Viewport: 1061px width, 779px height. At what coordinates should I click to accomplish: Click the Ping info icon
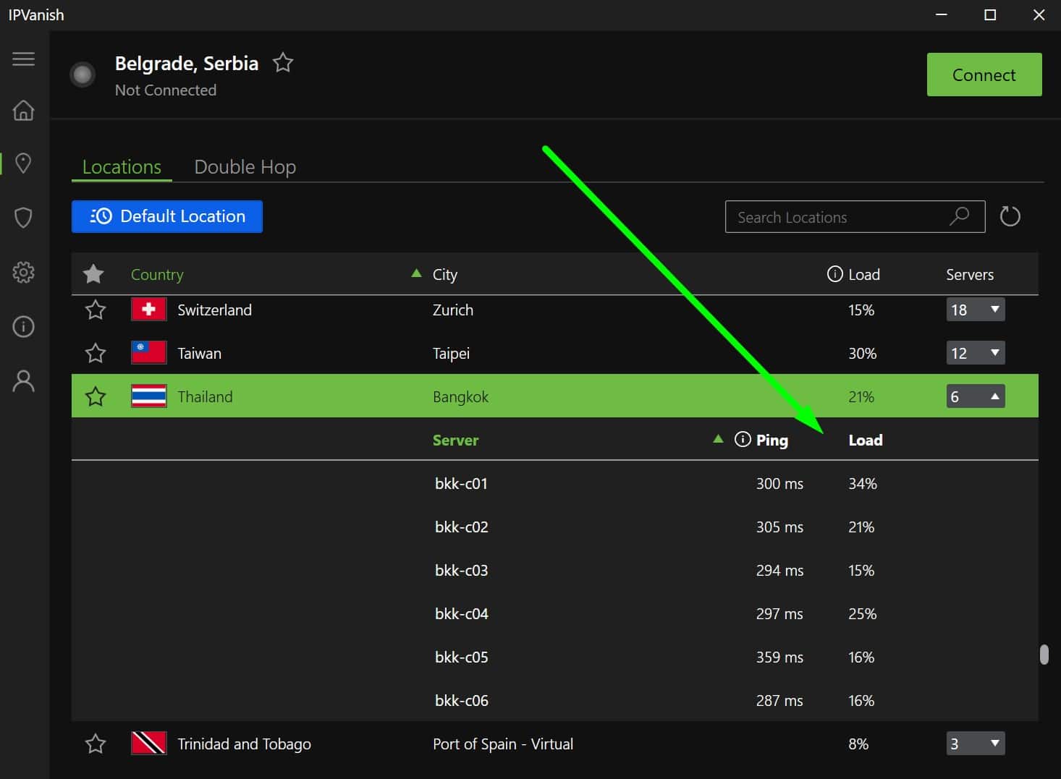tap(743, 439)
